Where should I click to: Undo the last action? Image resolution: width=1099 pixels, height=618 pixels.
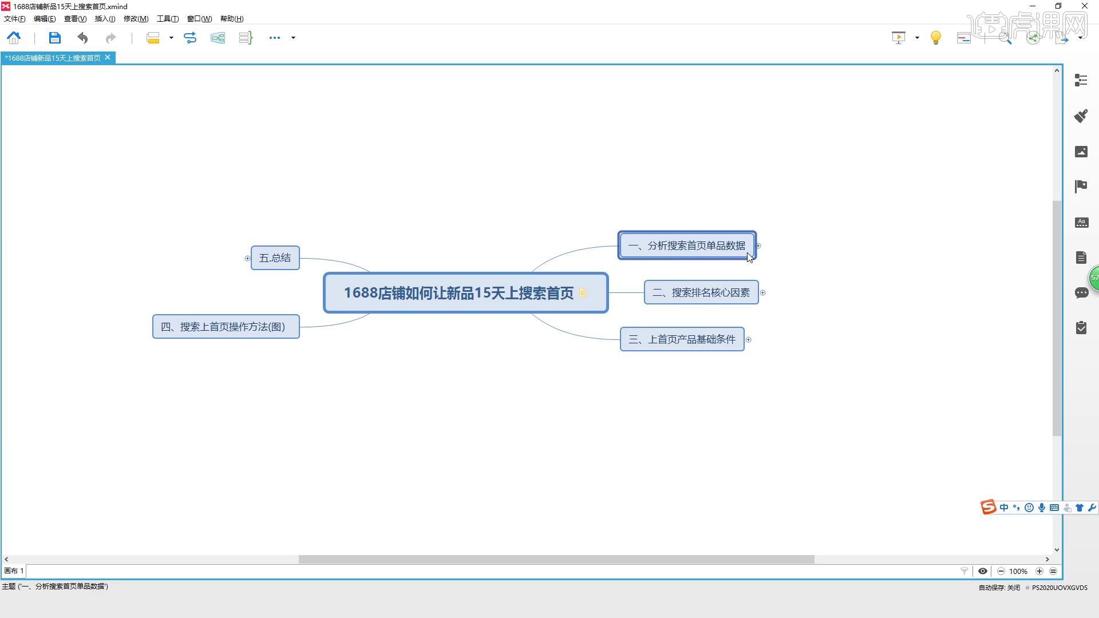(x=83, y=38)
